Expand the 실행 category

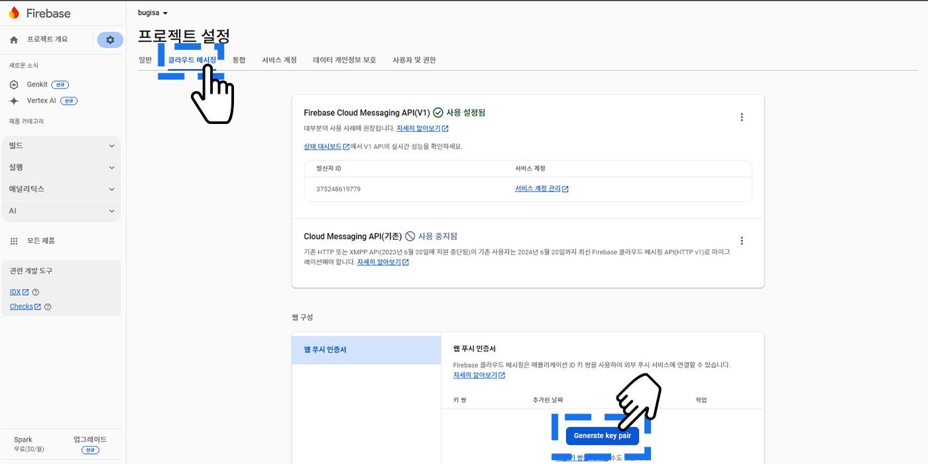coord(62,168)
